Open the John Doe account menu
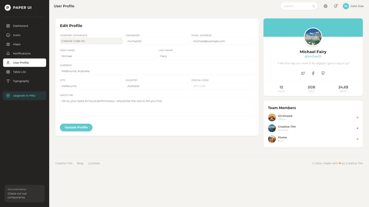Viewport: 369px width, 207px height. click(x=353, y=6)
